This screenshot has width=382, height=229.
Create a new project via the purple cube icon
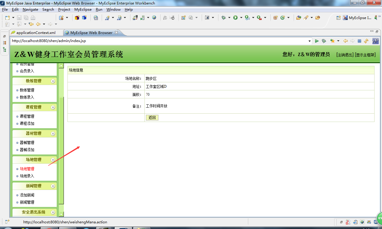pos(76,18)
